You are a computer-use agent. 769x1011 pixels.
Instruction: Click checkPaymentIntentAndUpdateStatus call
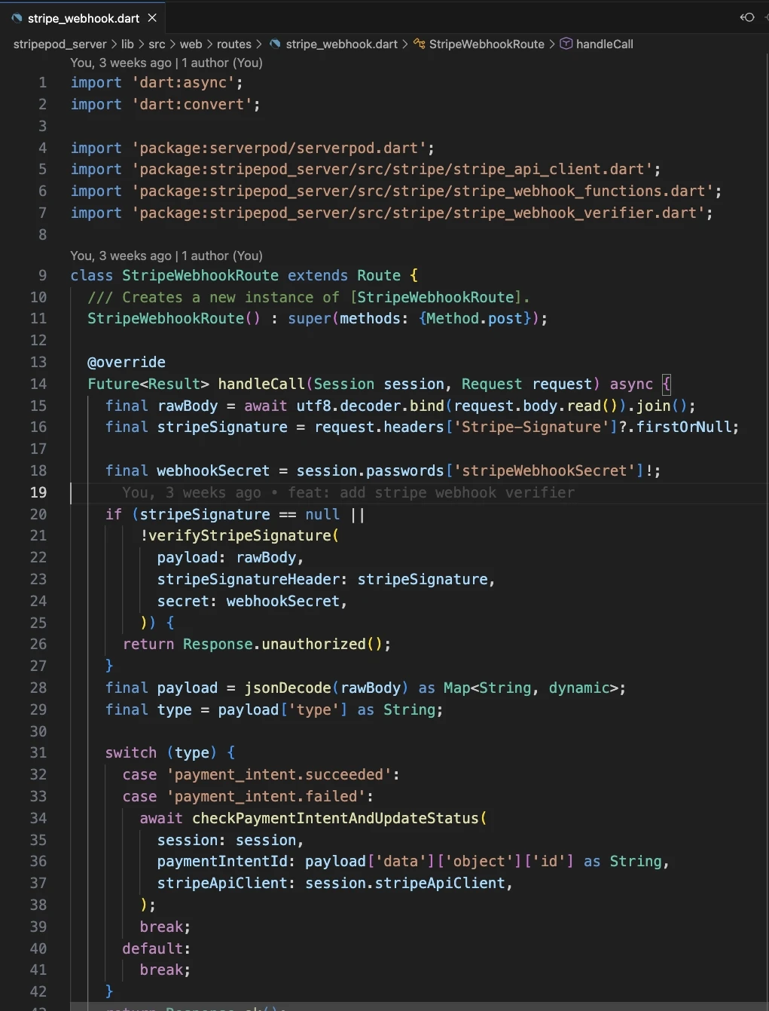335,819
